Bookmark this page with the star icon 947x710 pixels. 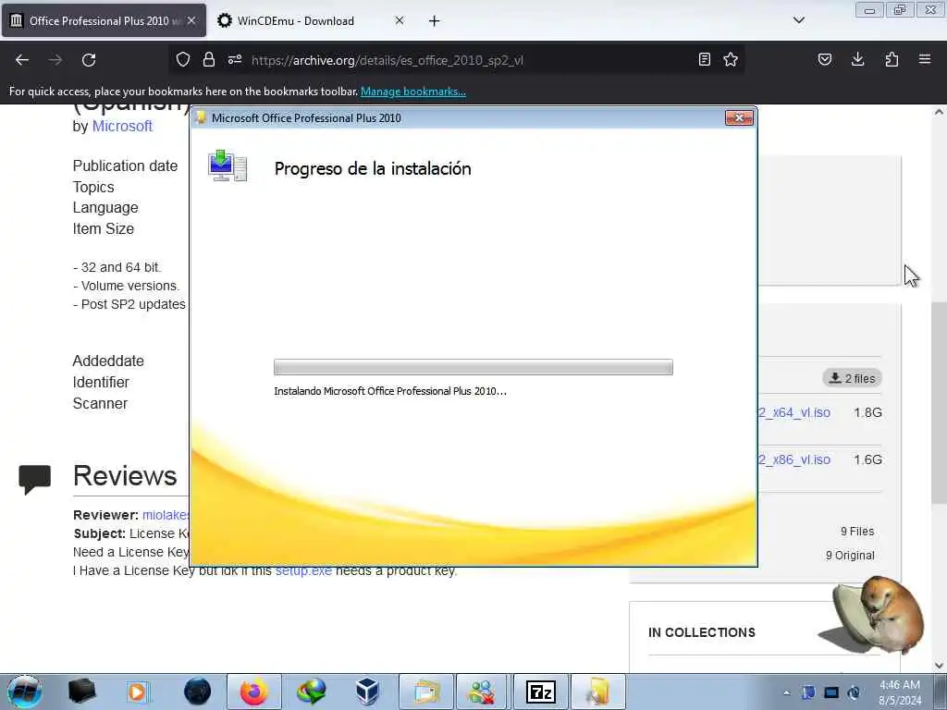click(x=731, y=59)
